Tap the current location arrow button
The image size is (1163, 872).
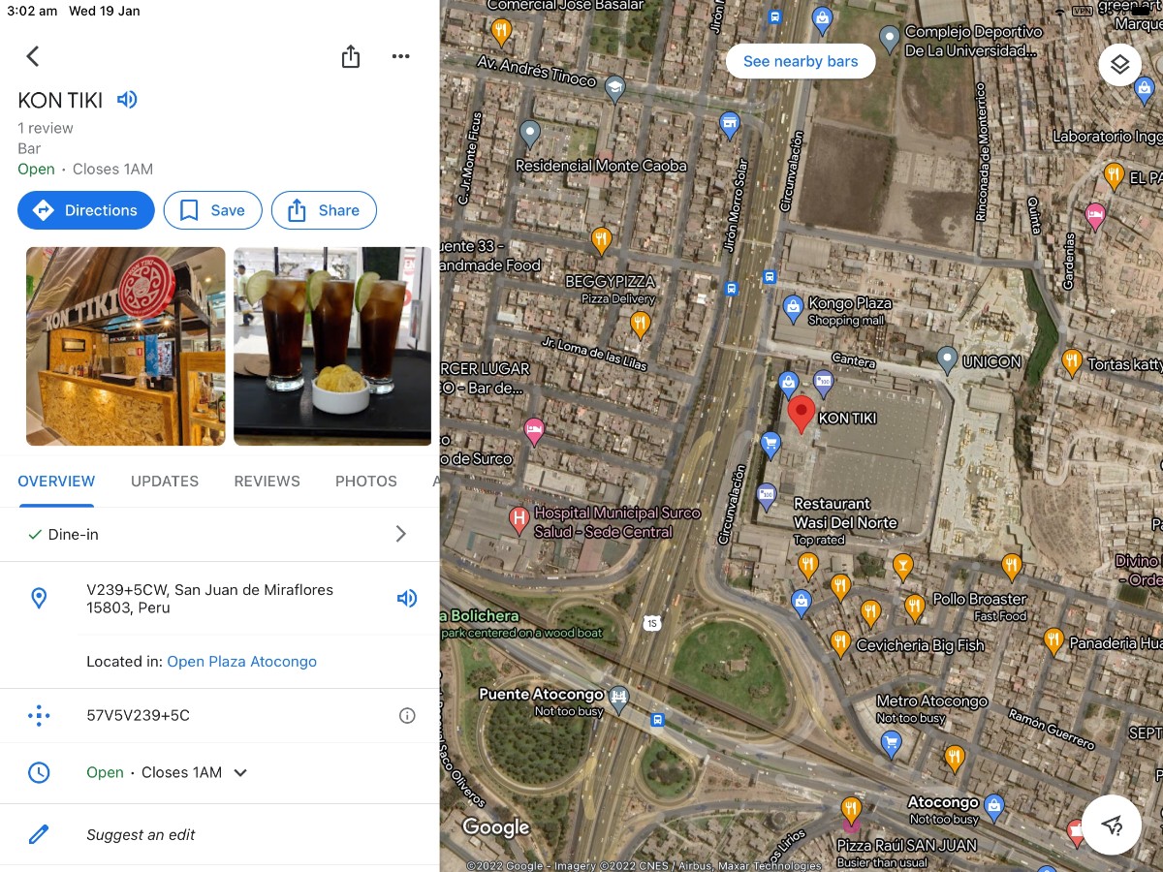pyautogui.click(x=1112, y=825)
